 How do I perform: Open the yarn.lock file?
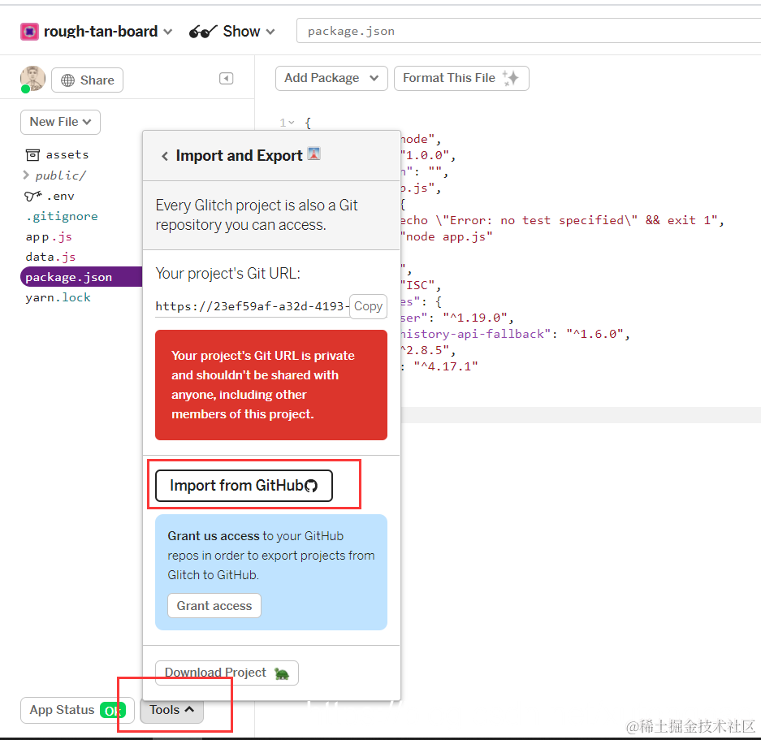pos(58,297)
